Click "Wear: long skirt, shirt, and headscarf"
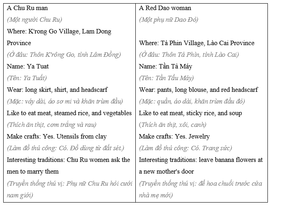 point(57,90)
